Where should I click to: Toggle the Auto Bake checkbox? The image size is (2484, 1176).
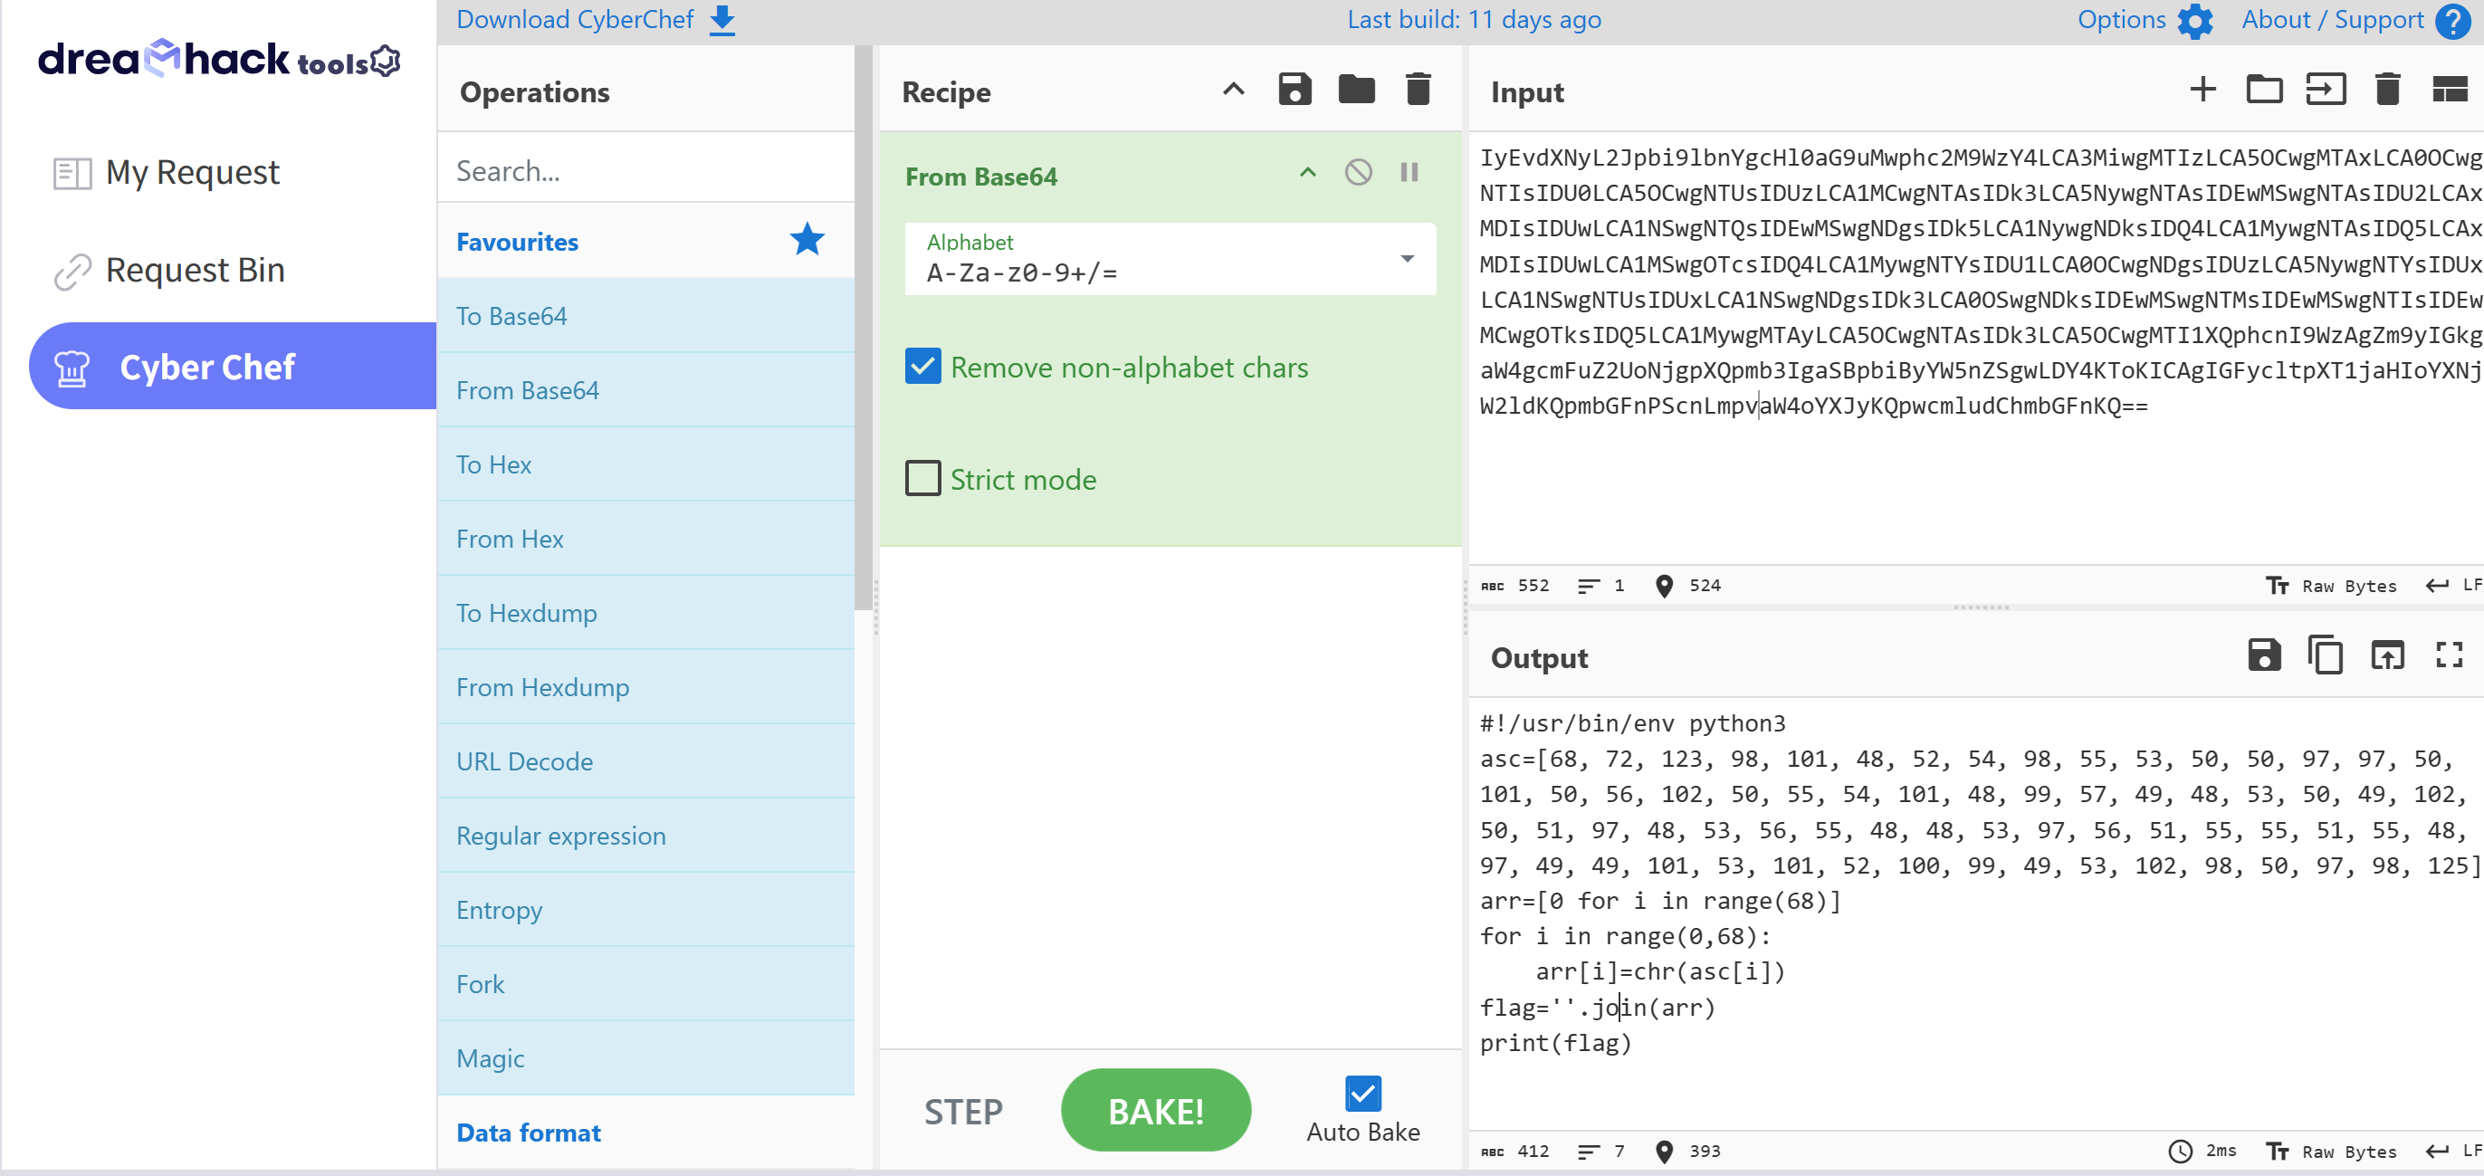click(x=1362, y=1093)
